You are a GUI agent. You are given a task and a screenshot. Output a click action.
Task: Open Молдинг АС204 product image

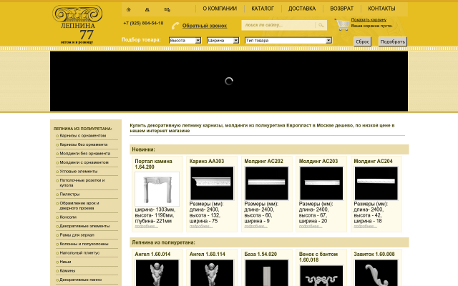pos(376,183)
